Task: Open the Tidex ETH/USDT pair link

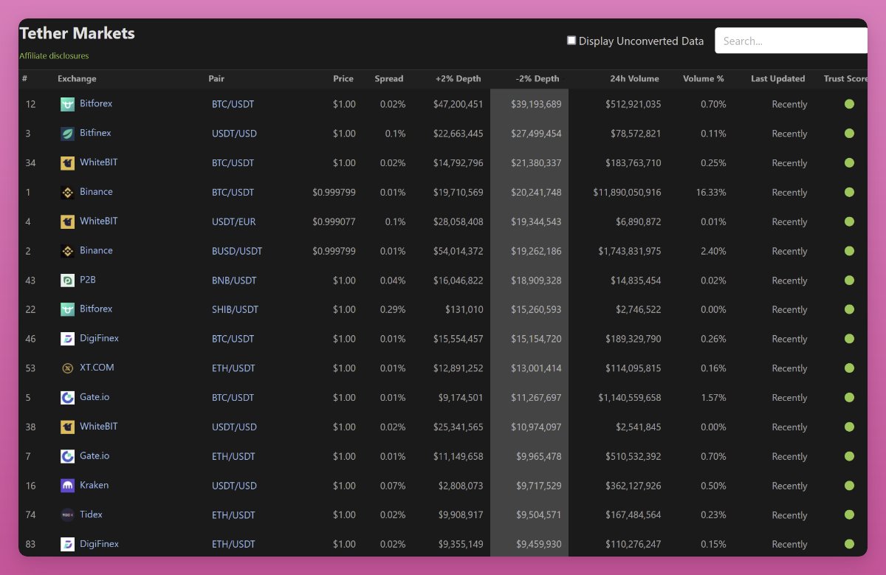Action: tap(233, 515)
